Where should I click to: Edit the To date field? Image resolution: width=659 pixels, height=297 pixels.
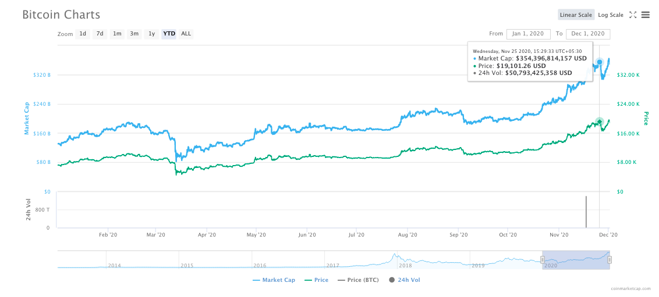coord(588,34)
